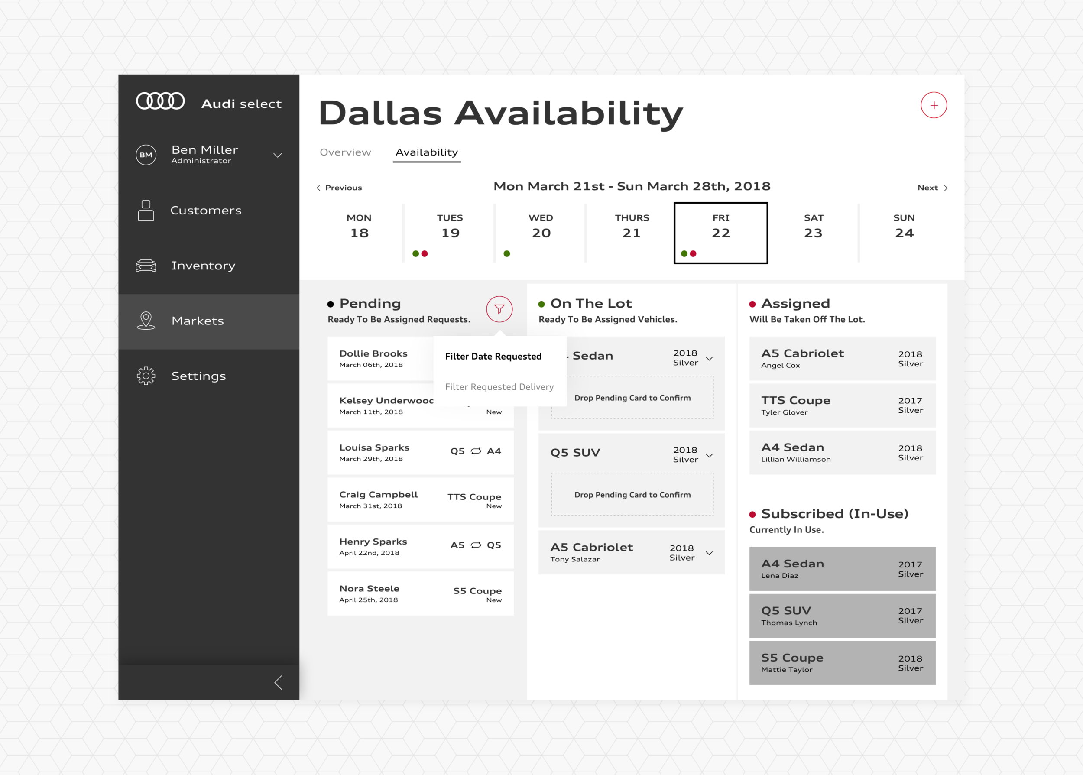
Task: Open Settings in the sidebar
Action: click(209, 376)
